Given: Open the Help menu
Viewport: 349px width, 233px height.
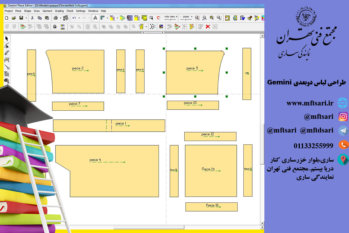Looking at the screenshot, I should coord(103,11).
